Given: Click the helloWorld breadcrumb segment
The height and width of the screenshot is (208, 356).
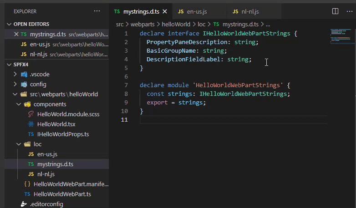Looking at the screenshot, I should click(x=176, y=24).
